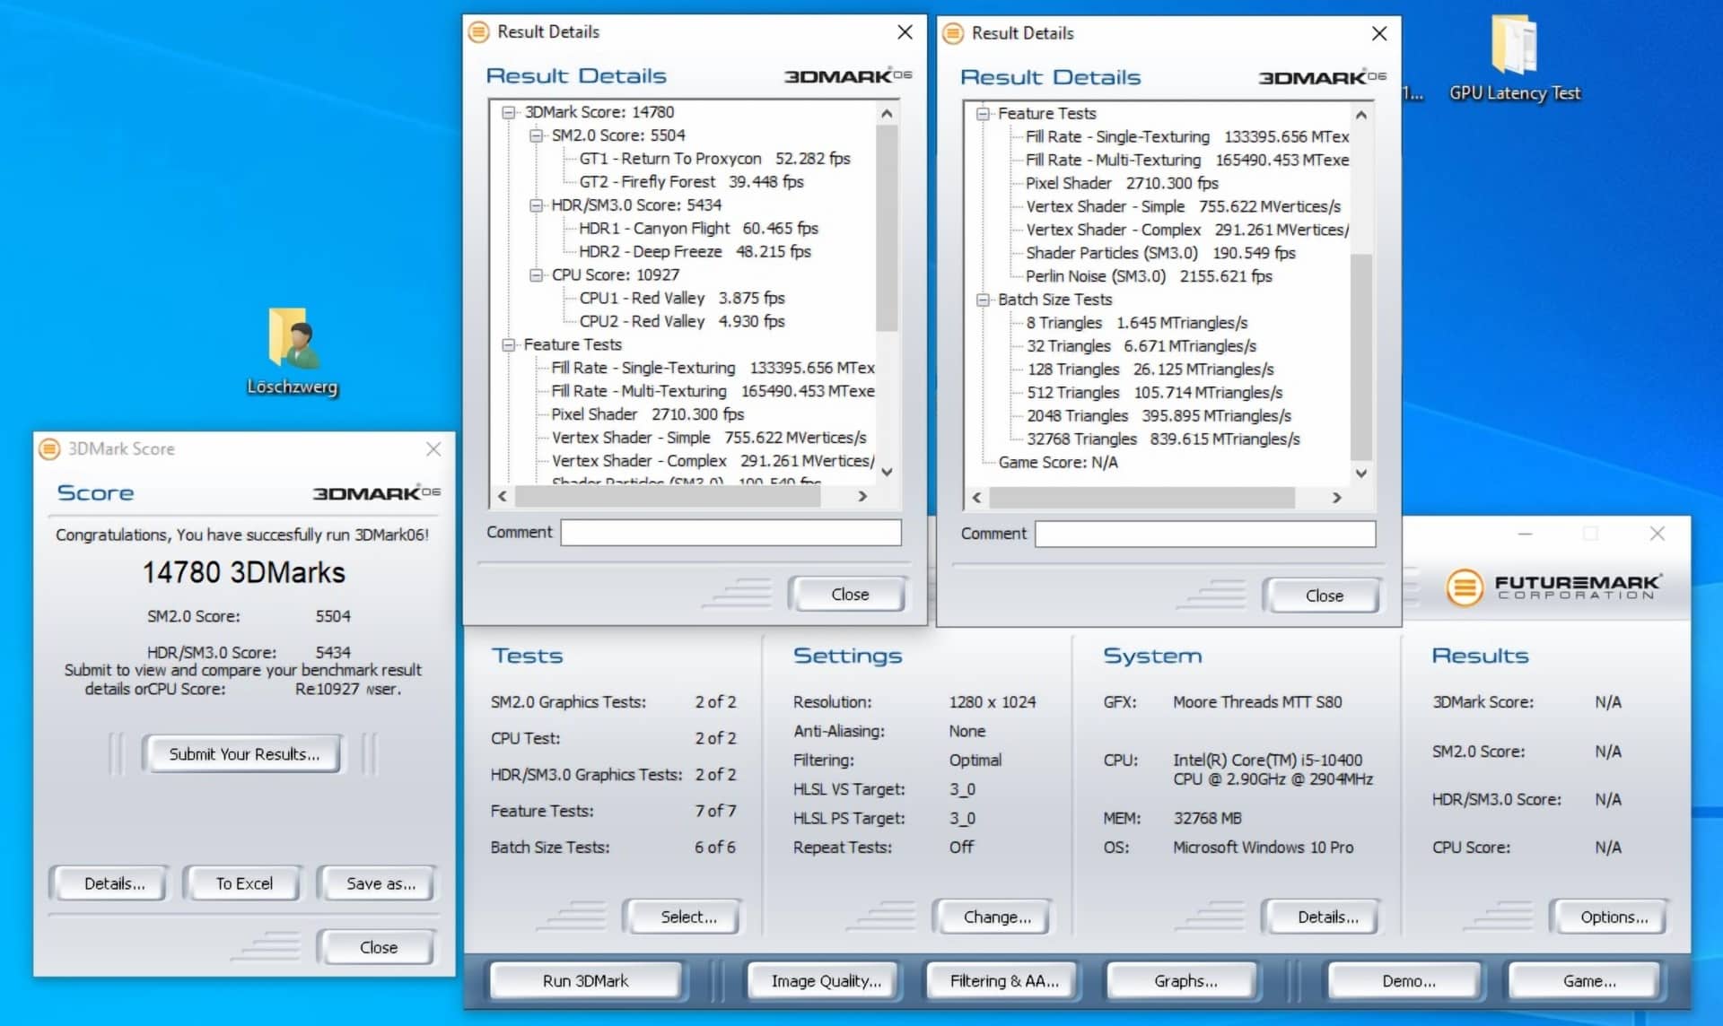Viewport: 1723px width, 1026px height.
Task: Collapse the SM2.0 Score: 5504 node
Action: 536,135
